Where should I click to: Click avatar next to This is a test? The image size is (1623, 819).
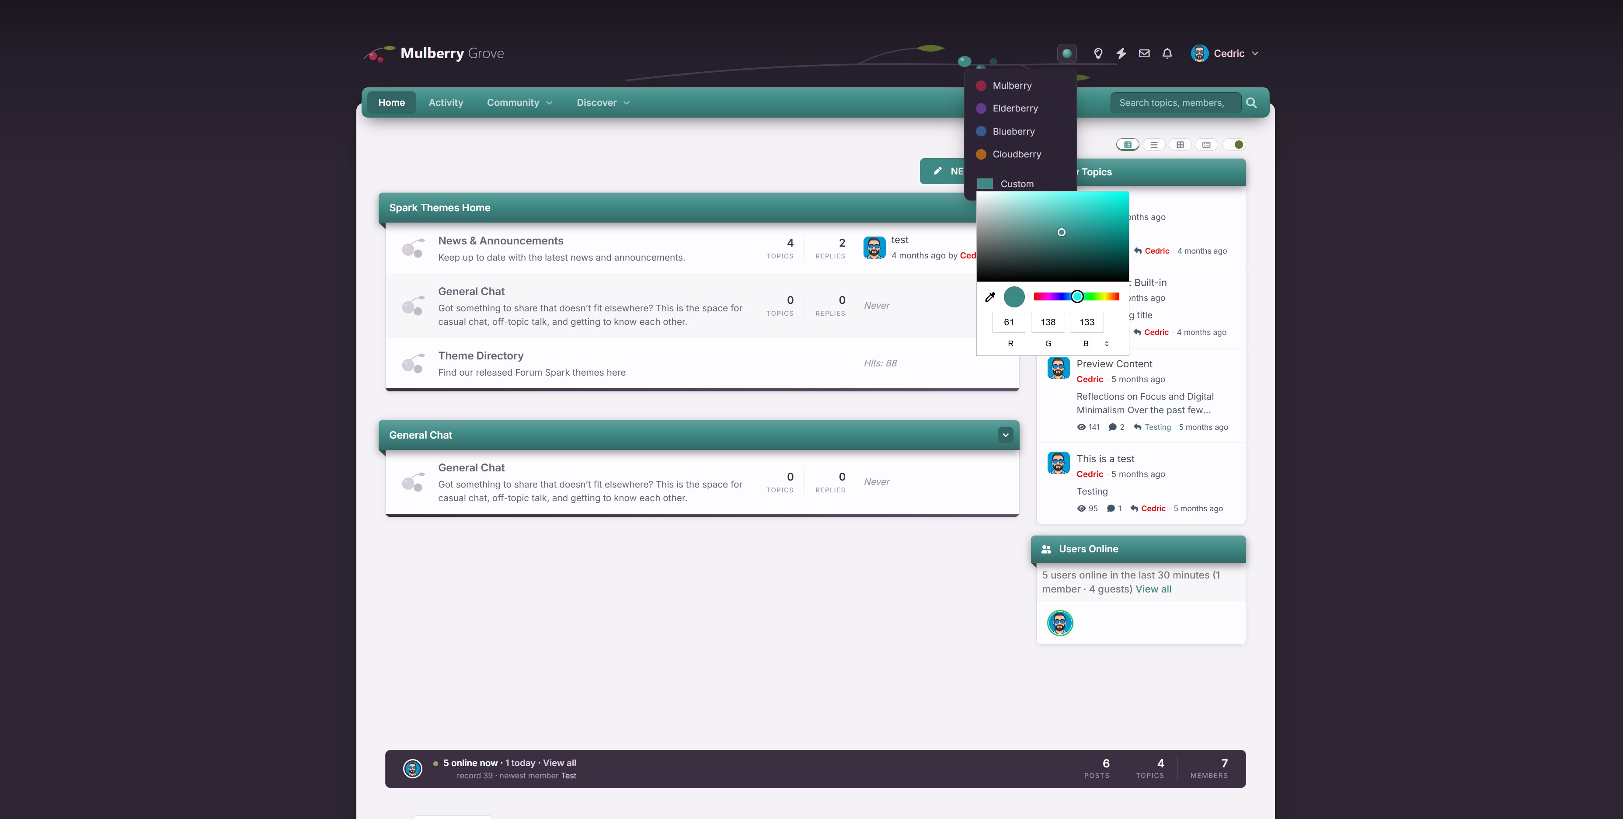[x=1058, y=463]
